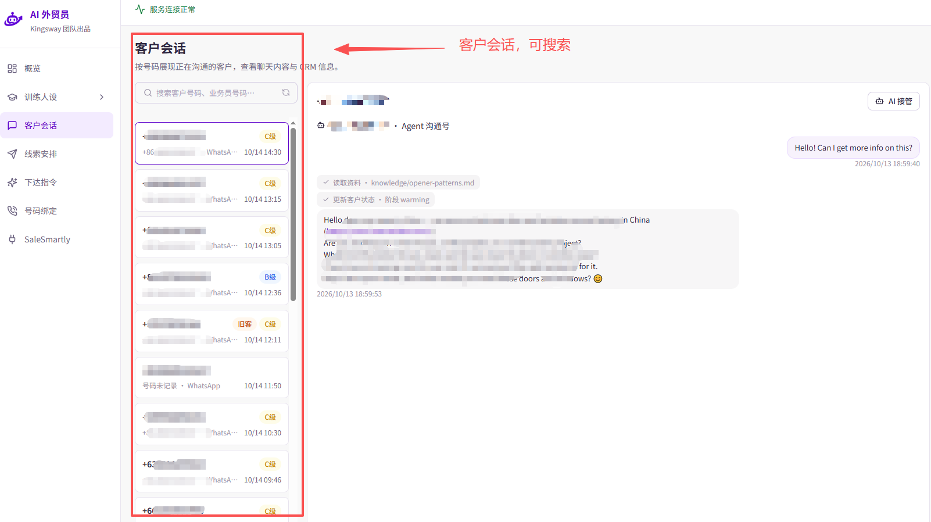This screenshot has height=522, width=931.
Task: Click the Agent 沟通号 label
Action: pyautogui.click(x=425, y=126)
